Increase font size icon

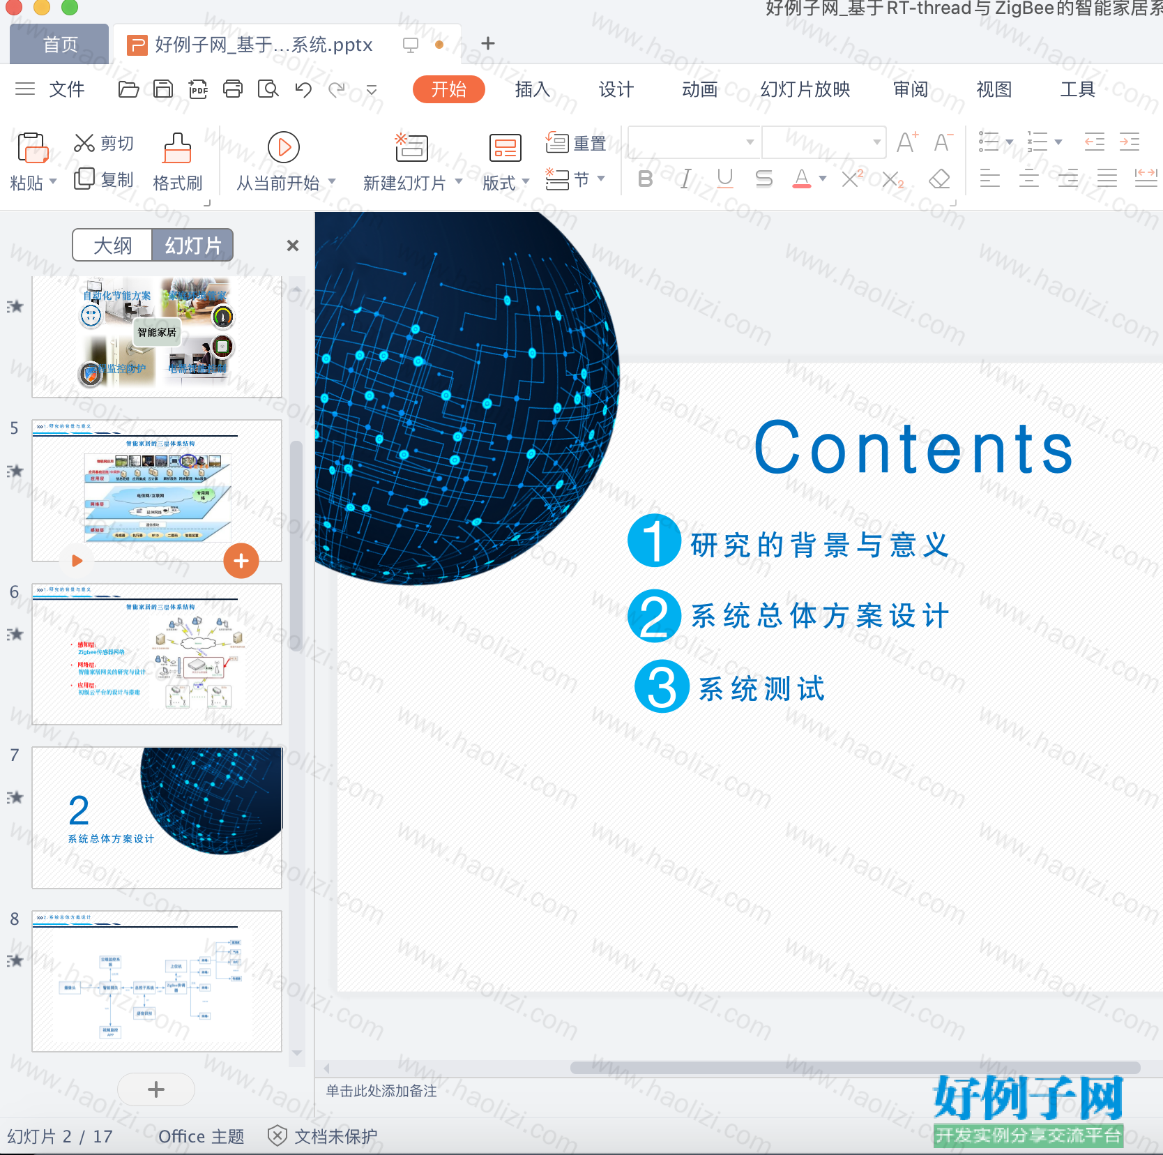tap(907, 142)
